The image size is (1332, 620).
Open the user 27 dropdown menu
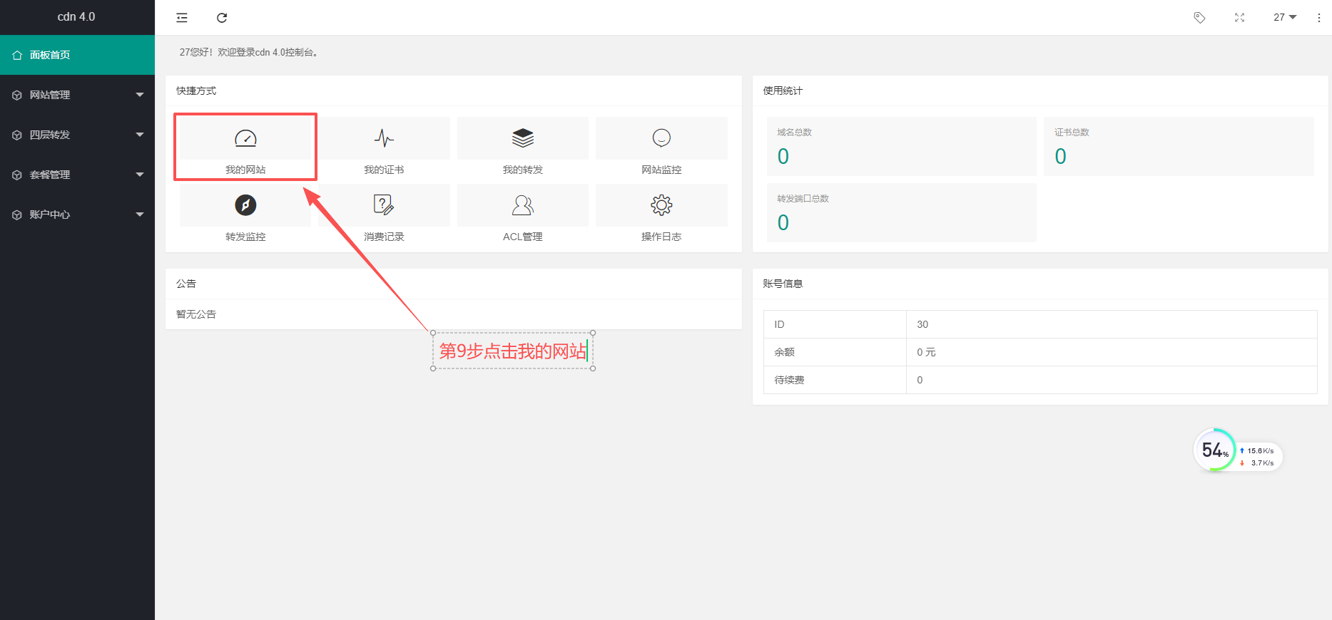click(1284, 18)
